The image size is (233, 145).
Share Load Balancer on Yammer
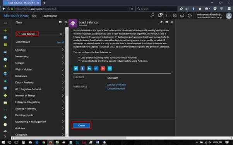[96, 68]
